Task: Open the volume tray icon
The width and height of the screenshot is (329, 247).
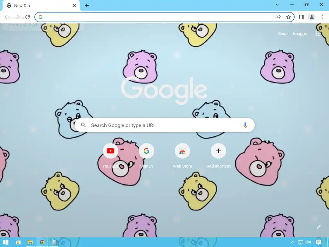Action: [308, 242]
